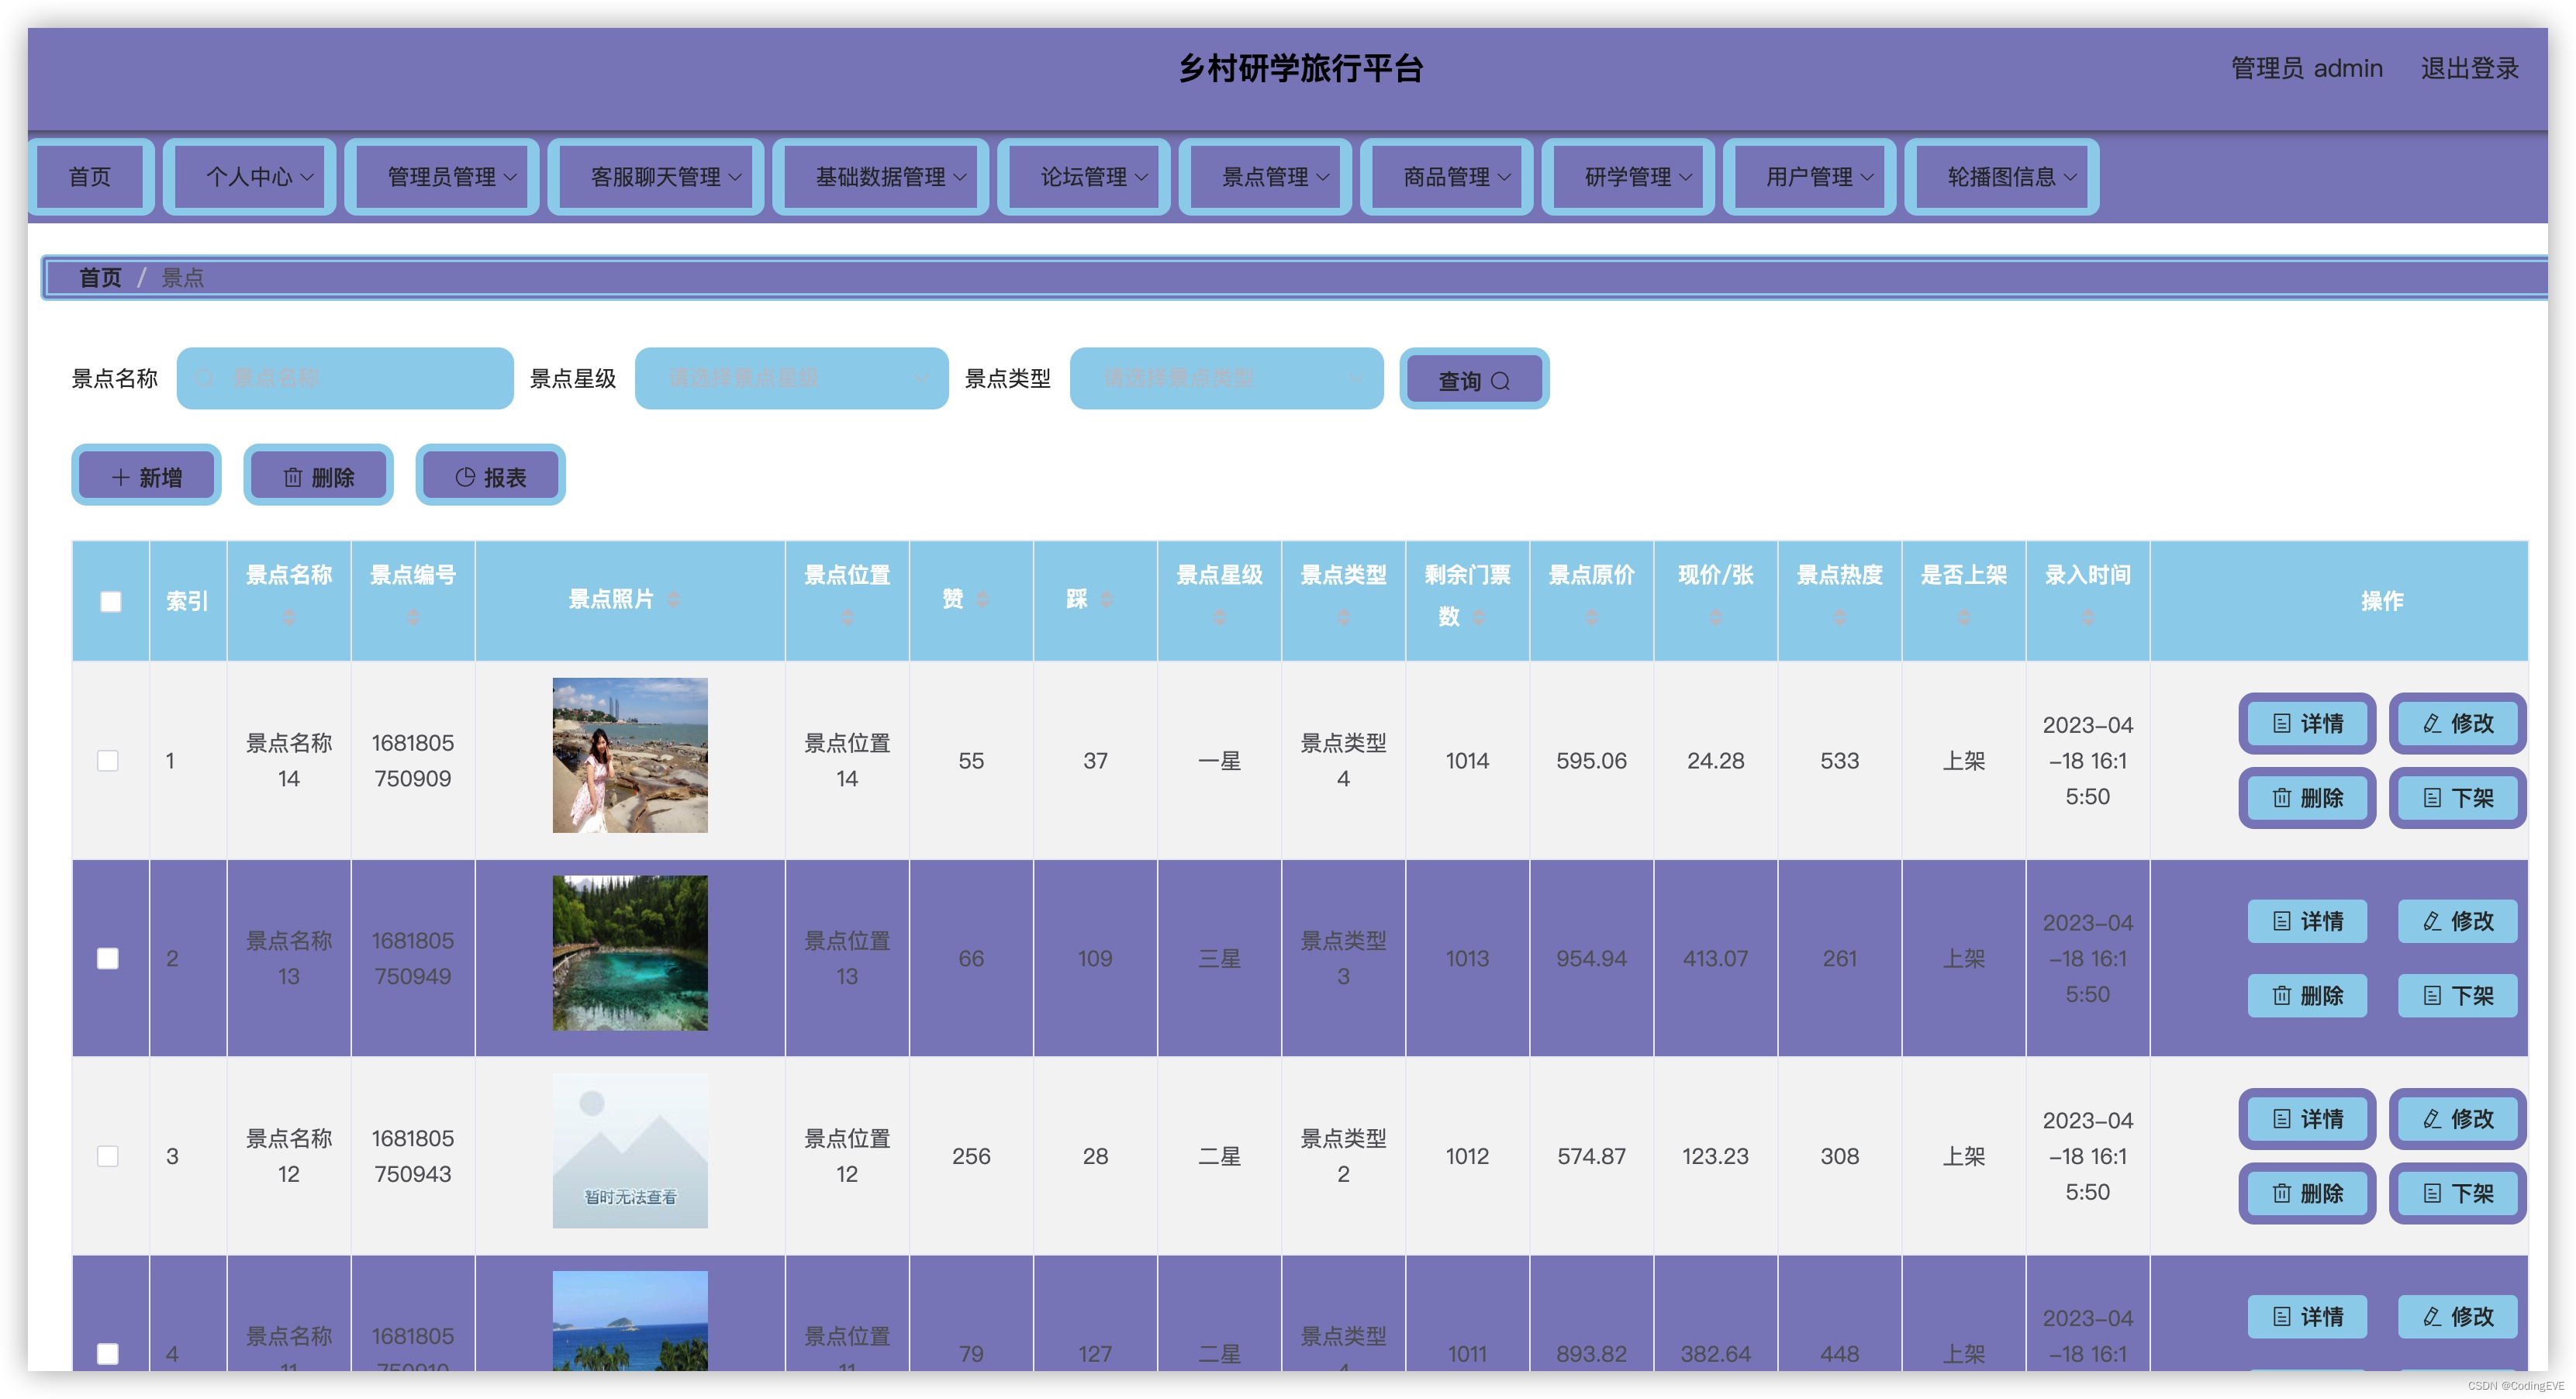Click 下架 for 景点名称13

coord(2457,996)
